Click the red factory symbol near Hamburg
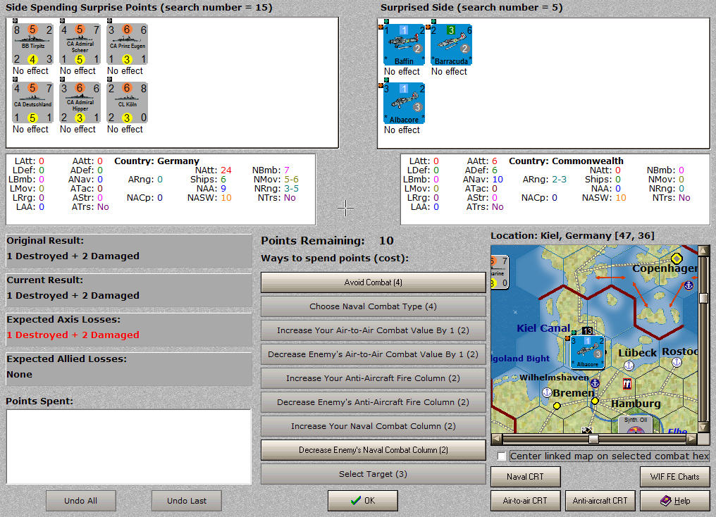The image size is (716, 517). tap(627, 384)
